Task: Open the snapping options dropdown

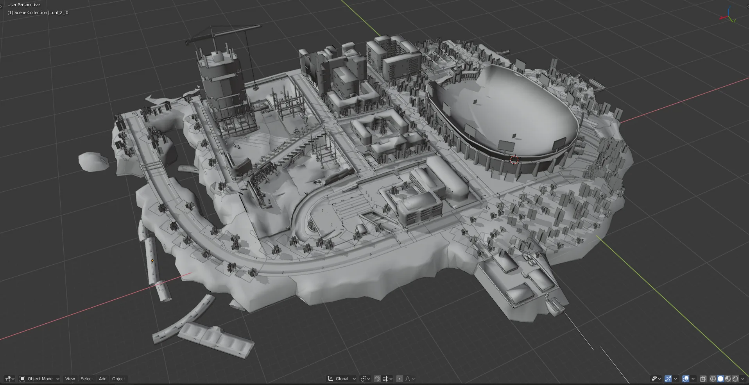Action: (387, 379)
